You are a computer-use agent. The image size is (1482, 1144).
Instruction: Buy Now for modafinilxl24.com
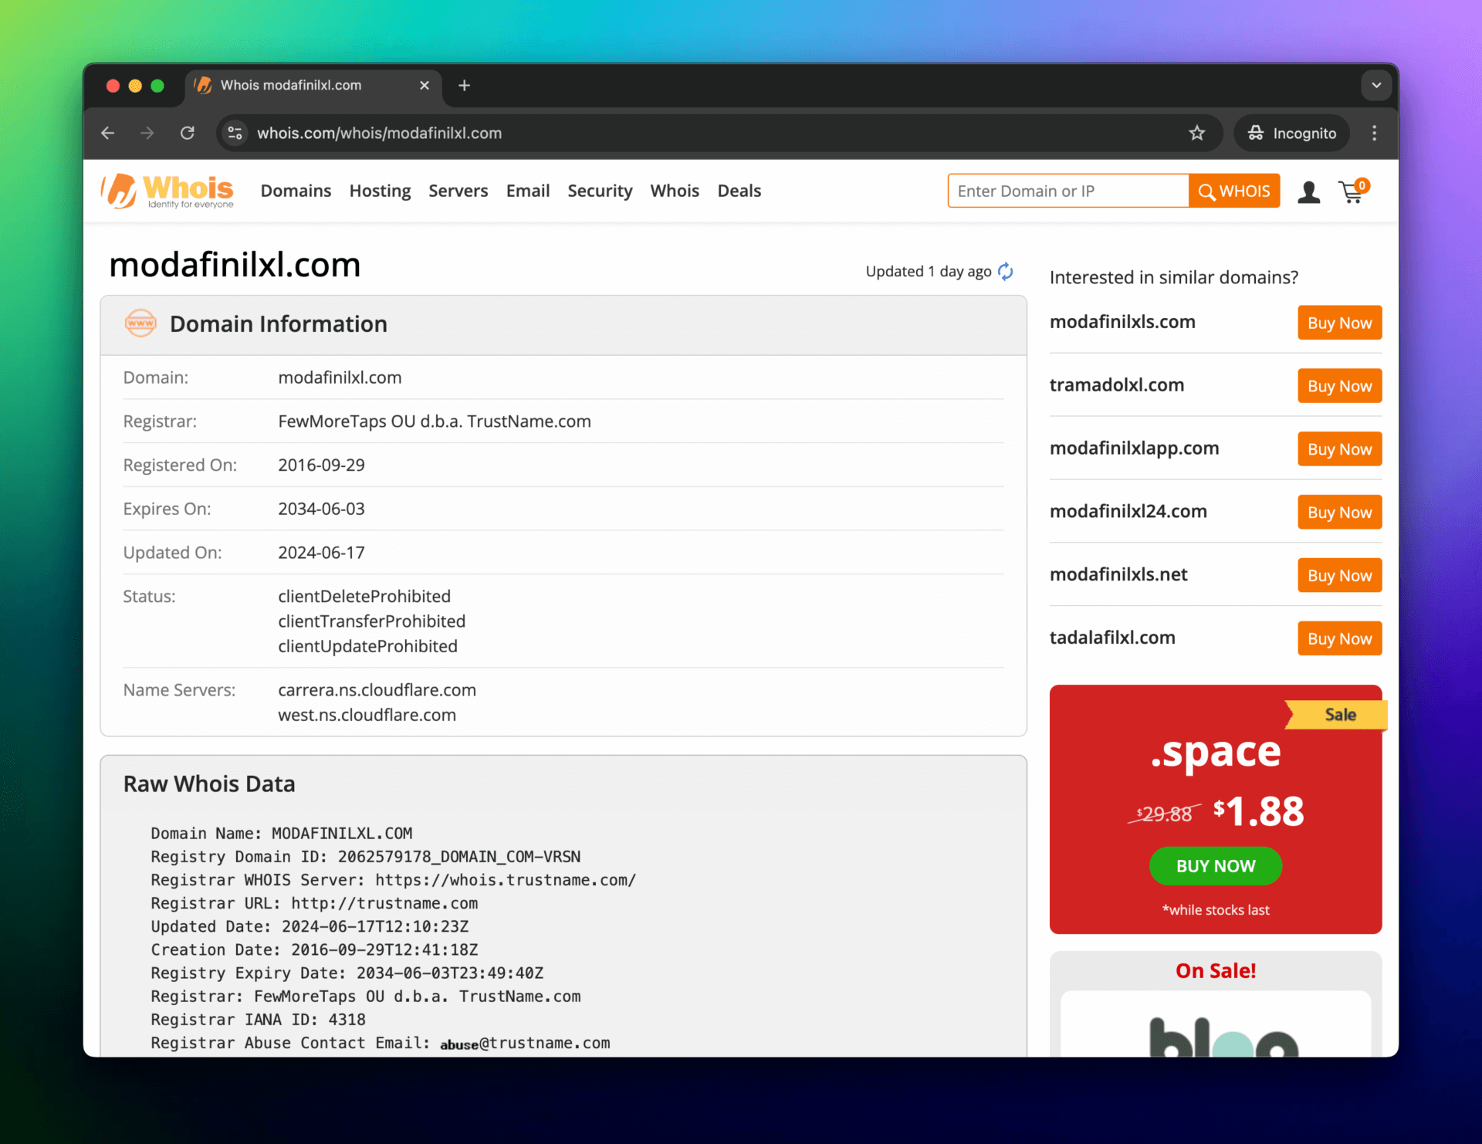click(x=1339, y=513)
